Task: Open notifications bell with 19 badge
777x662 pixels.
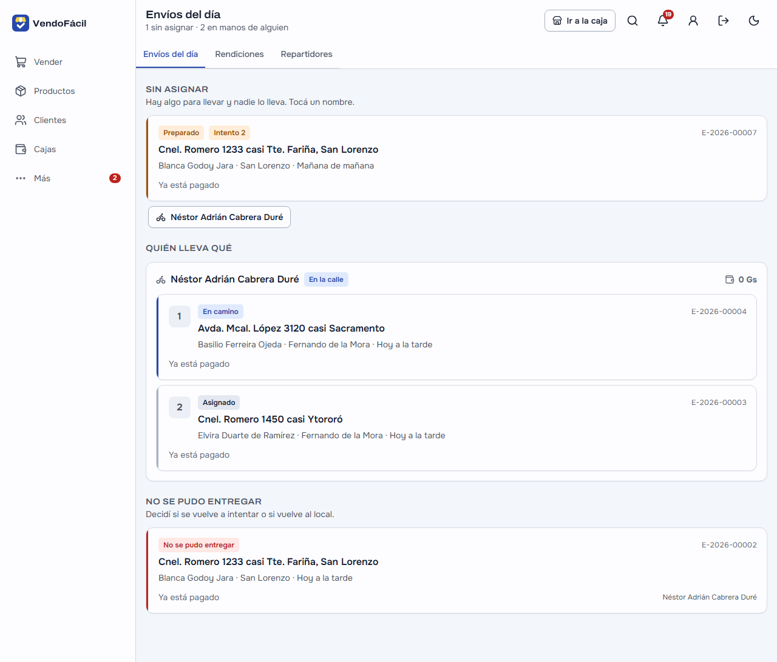Action: point(663,21)
